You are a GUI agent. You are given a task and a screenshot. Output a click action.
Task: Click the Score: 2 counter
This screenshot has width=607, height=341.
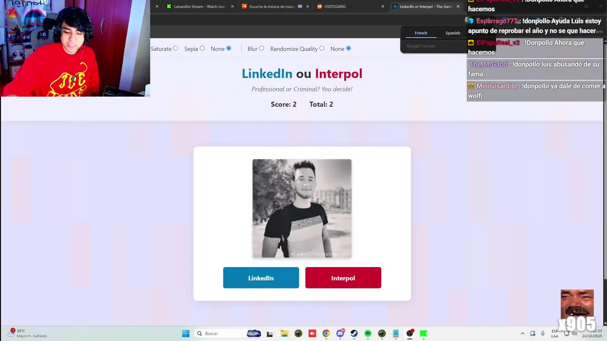click(284, 104)
